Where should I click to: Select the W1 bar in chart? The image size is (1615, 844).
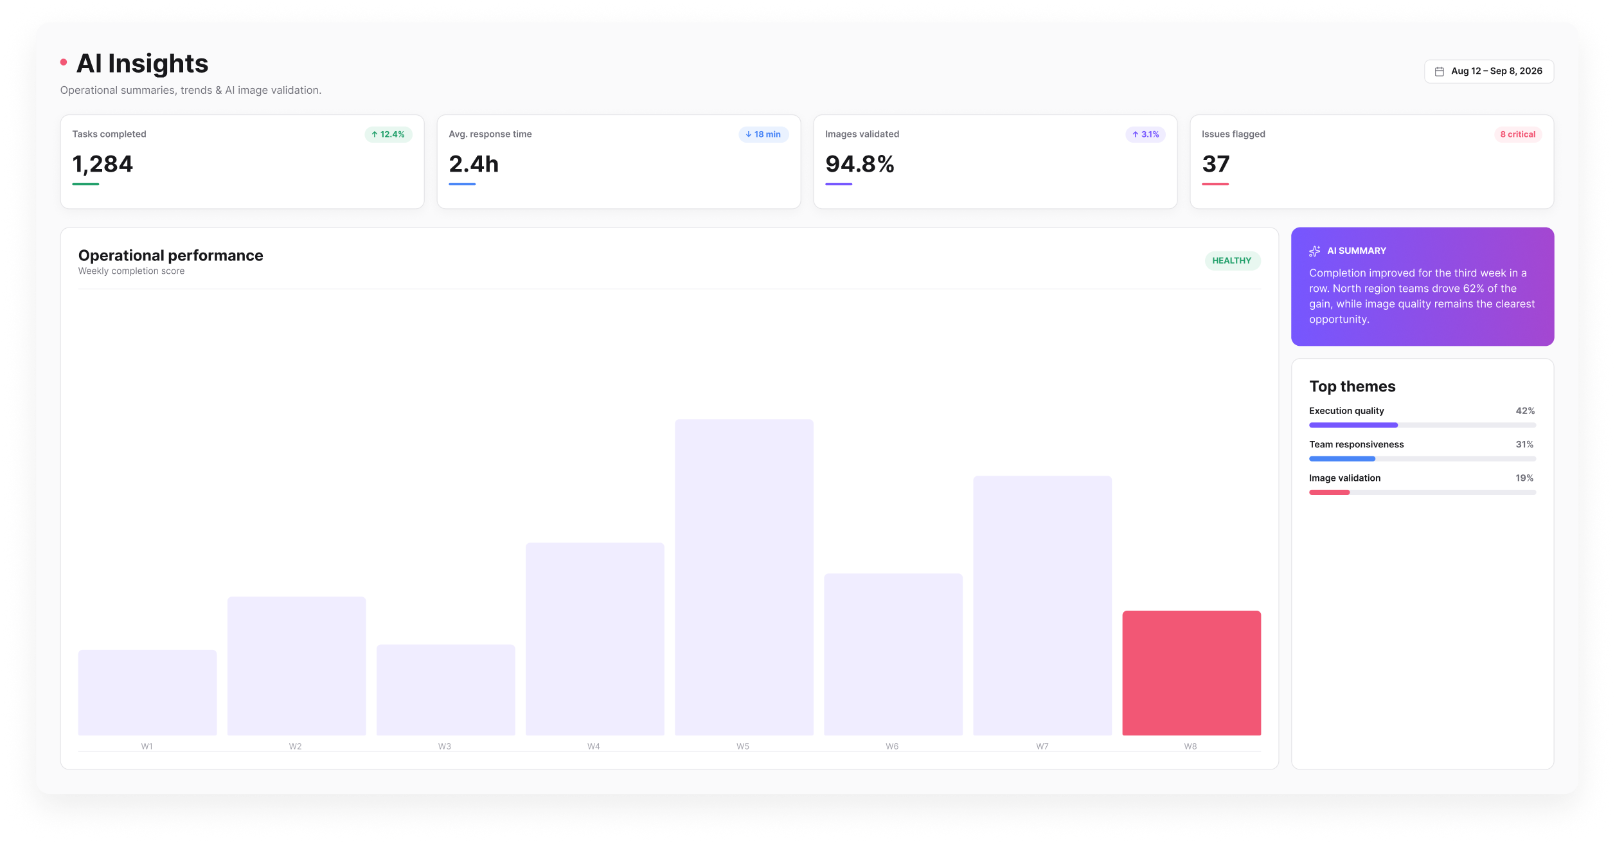(147, 692)
